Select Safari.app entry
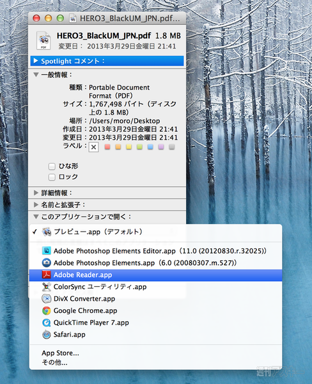312x384 pixels. click(x=155, y=335)
